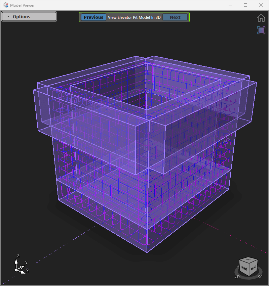Click the Model Viewer app icon
The height and width of the screenshot is (286, 269).
6,5
